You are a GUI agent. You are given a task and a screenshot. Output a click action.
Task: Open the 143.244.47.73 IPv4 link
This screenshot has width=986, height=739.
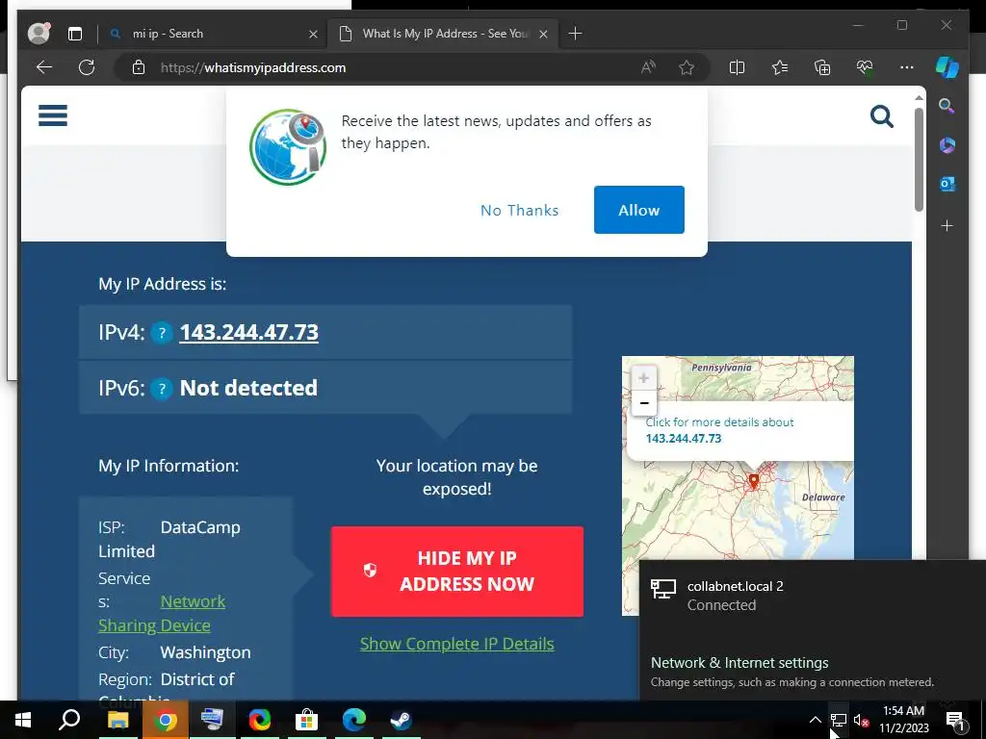pyautogui.click(x=249, y=332)
